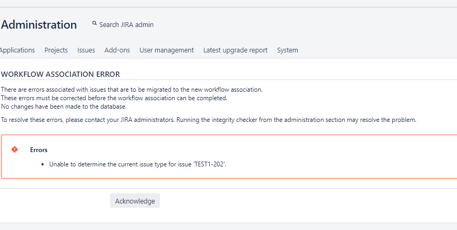Image resolution: width=457 pixels, height=230 pixels.
Task: Click the search magnifier icon
Action: (94, 23)
